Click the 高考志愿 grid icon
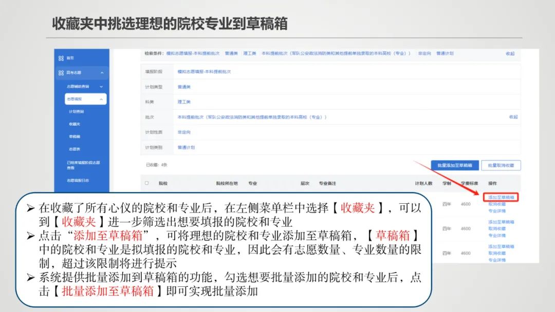This screenshot has width=555, height=312. pos(61,72)
